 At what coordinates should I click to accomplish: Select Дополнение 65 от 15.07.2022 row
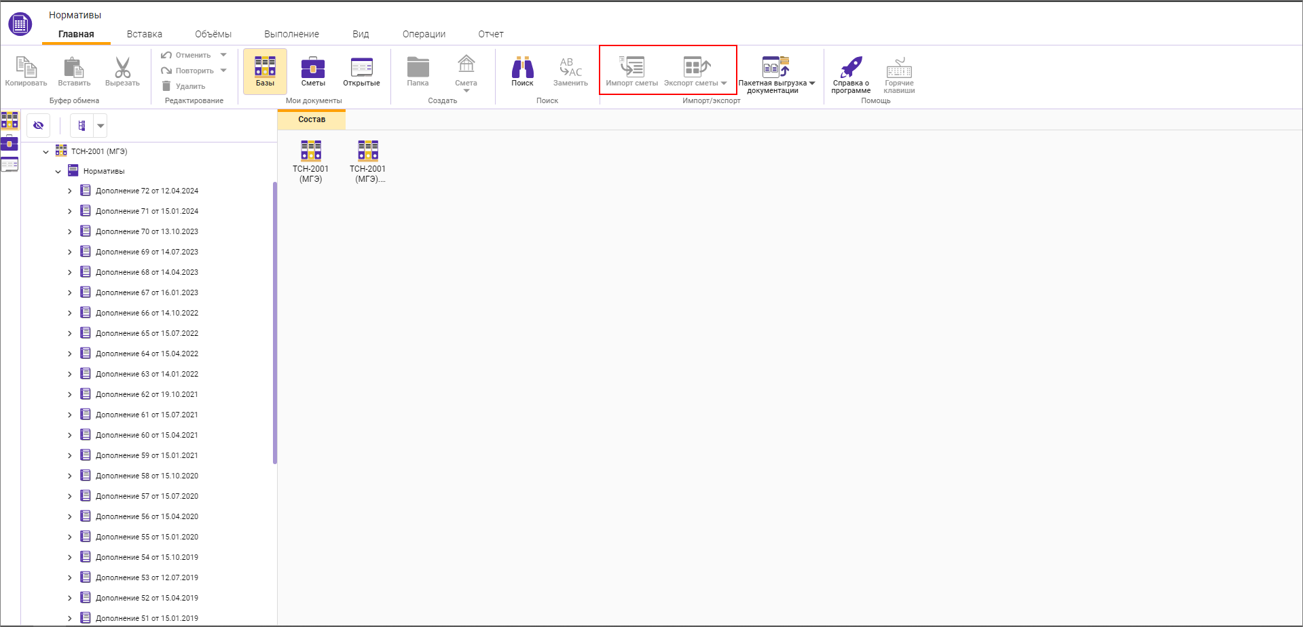(147, 333)
